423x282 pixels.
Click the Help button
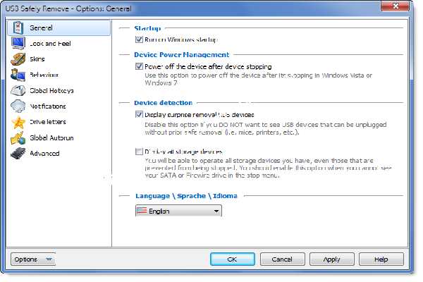[x=381, y=259]
